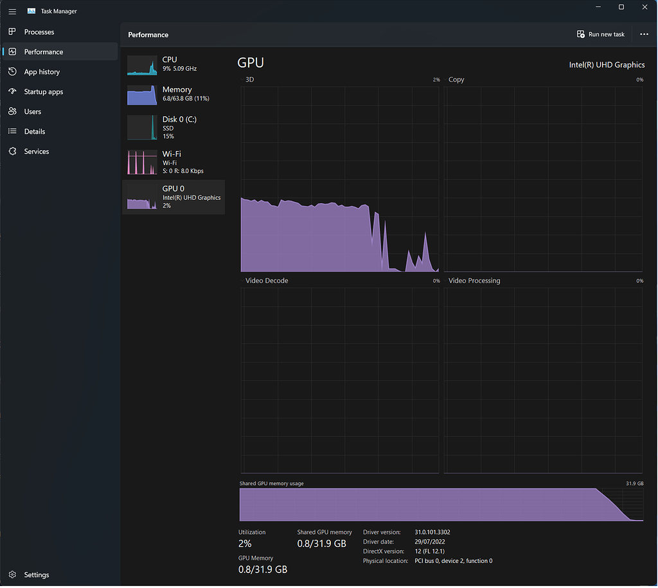Image resolution: width=658 pixels, height=588 pixels.
Task: Select the CPU performance tile
Action: tap(172, 64)
